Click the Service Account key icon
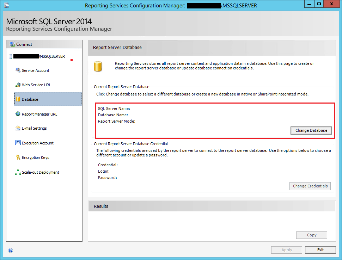Image resolution: width=342 pixels, height=260 pixels. click(x=18, y=70)
